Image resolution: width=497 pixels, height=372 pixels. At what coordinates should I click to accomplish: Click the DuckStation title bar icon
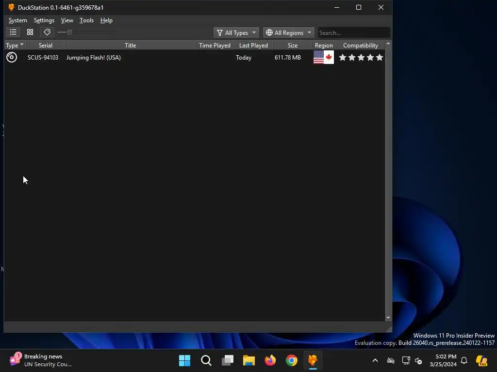[x=12, y=7]
